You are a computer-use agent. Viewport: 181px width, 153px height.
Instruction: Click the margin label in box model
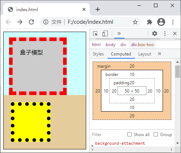click(x=104, y=66)
